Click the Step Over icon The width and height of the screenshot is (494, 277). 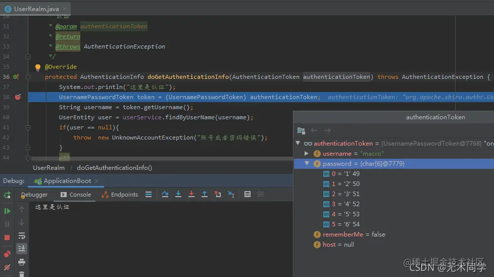click(x=165, y=194)
